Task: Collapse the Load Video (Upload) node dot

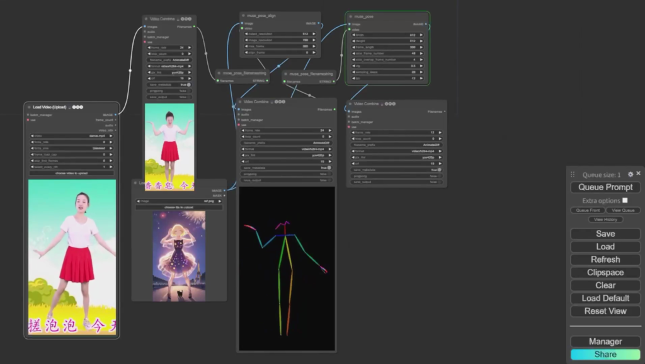Action: 29,107
